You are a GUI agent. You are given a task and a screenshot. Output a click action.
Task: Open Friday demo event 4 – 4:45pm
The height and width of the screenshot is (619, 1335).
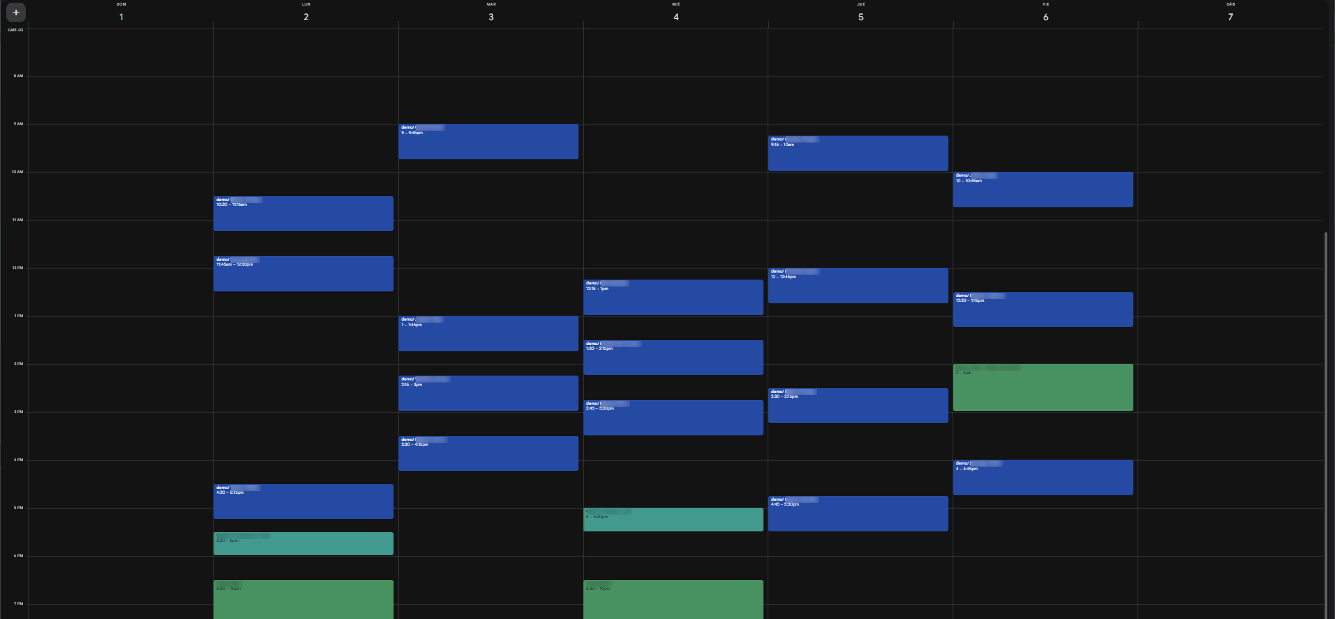(x=1043, y=477)
